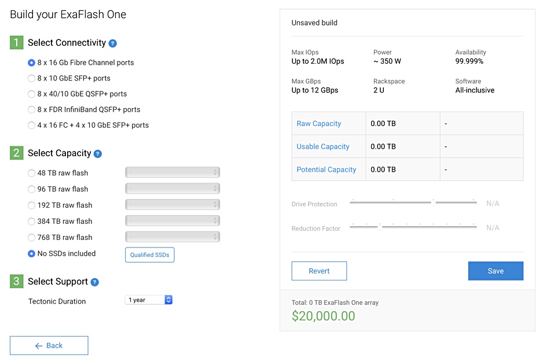Click the 99.999% availability value
550x362 pixels.
(x=470, y=61)
